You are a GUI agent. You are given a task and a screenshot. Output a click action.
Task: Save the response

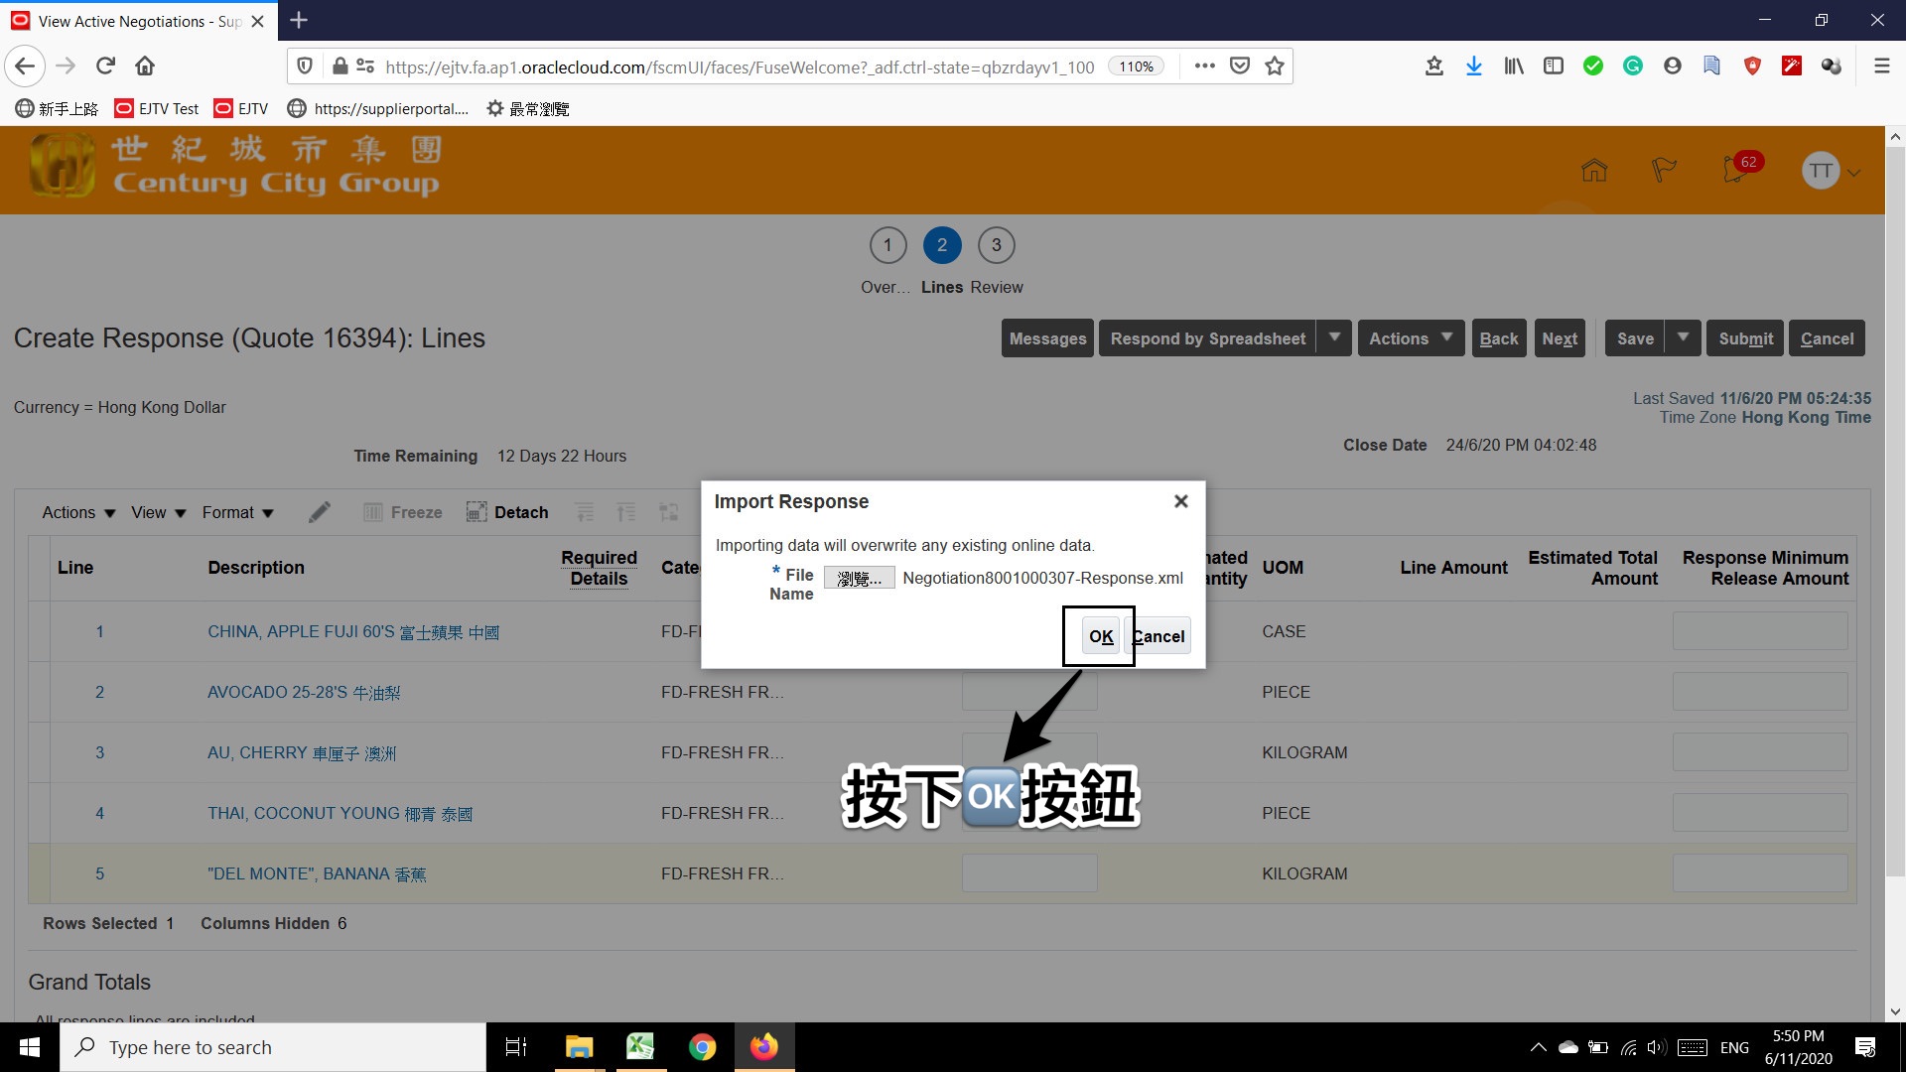tap(1635, 338)
